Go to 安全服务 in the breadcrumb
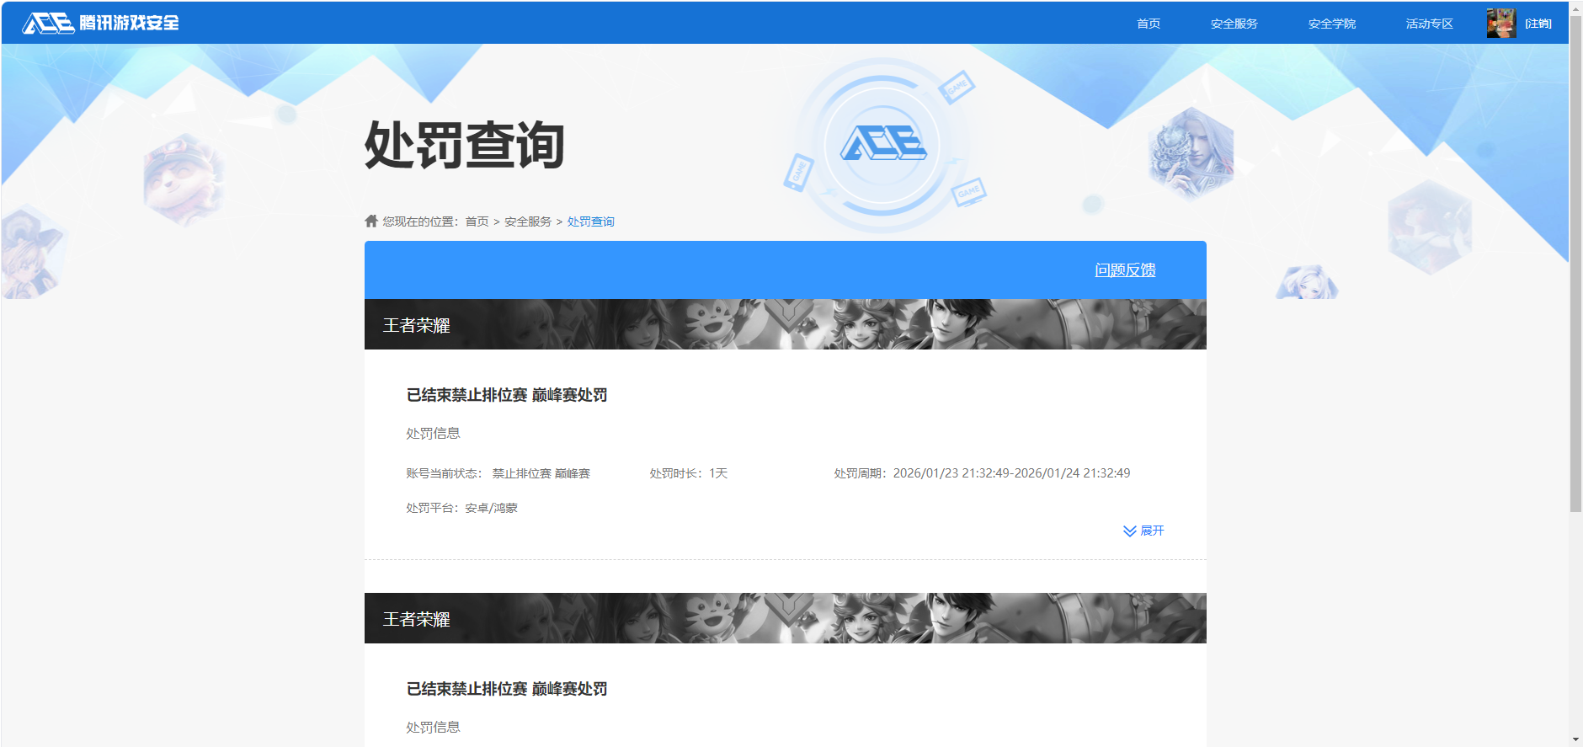This screenshot has width=1583, height=747. tap(528, 221)
